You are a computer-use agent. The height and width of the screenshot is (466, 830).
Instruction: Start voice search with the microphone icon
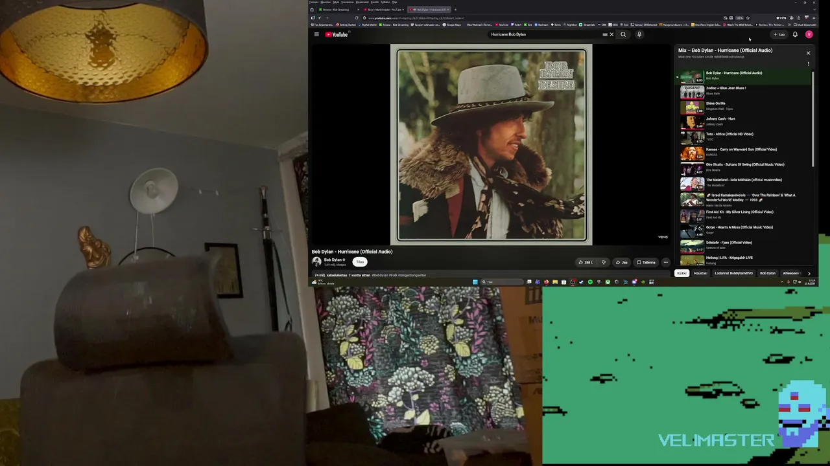click(x=639, y=34)
